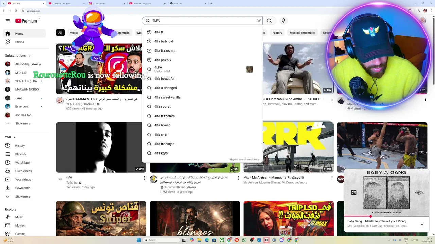The width and height of the screenshot is (435, 244).
Task: Select the All filter chip
Action: pos(60,33)
